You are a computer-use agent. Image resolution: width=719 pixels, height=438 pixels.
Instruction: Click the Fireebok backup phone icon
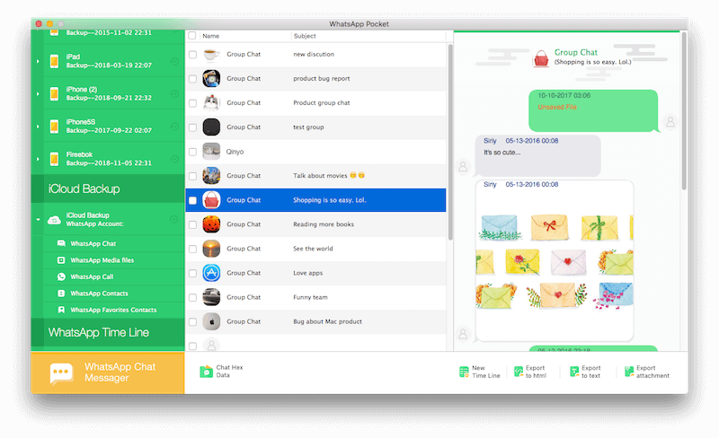click(x=54, y=159)
